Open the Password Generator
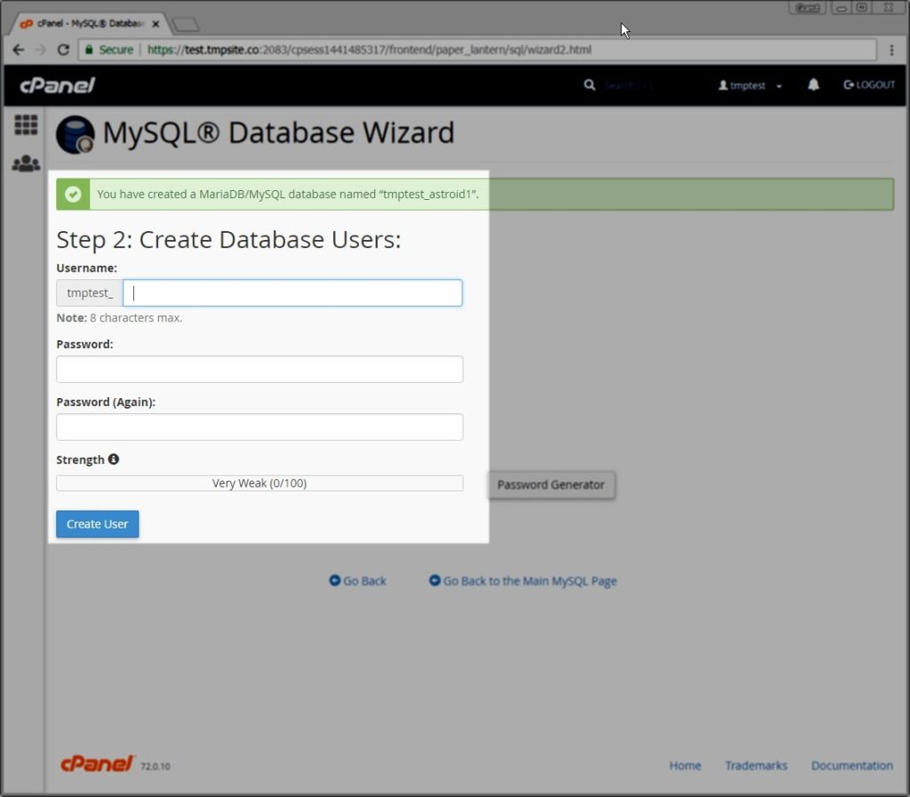 (551, 484)
